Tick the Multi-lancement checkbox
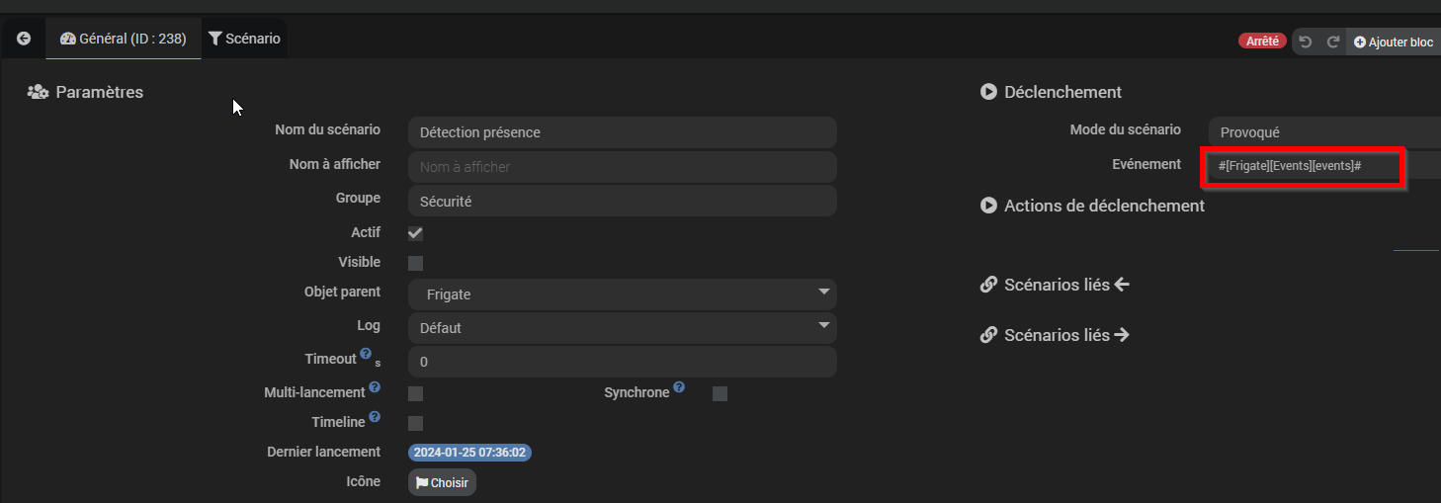The height and width of the screenshot is (503, 1441). 415,393
